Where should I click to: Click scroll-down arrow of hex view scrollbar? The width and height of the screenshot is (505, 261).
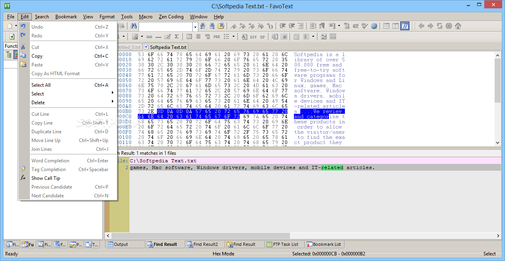(x=497, y=142)
